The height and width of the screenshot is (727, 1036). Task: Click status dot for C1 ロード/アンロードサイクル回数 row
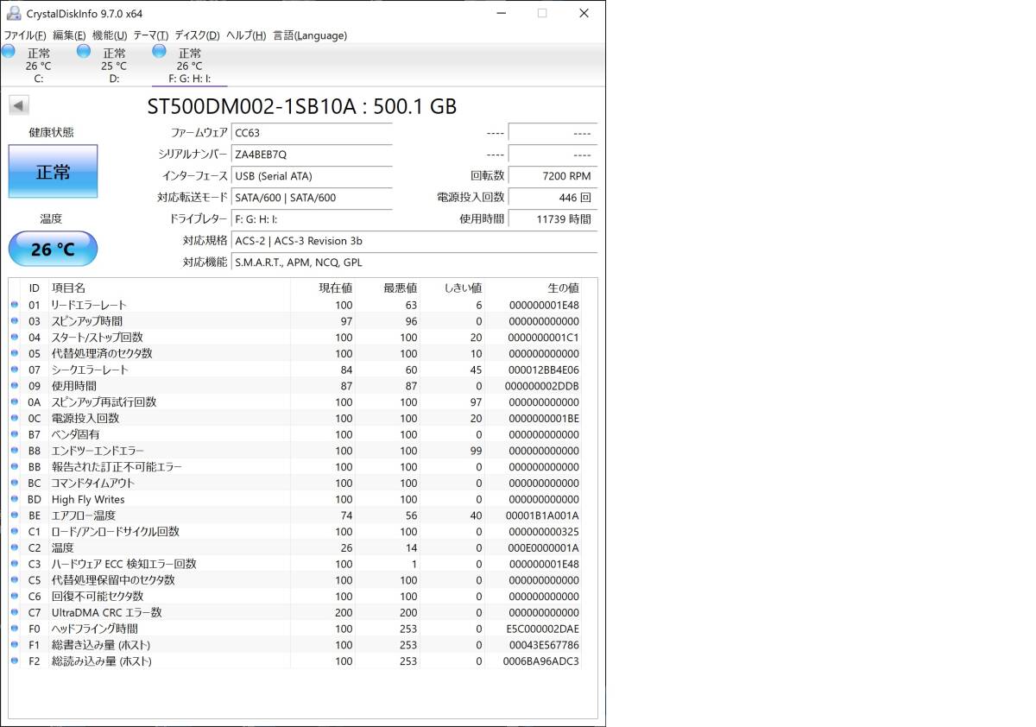coord(14,532)
